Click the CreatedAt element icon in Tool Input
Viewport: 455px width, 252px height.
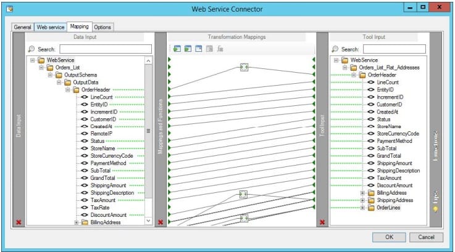(371, 112)
